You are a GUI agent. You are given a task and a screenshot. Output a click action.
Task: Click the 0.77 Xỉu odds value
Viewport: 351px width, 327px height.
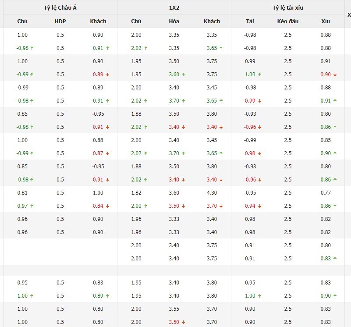point(326,193)
